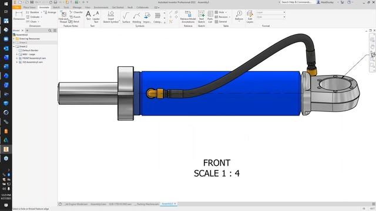This screenshot has height=211, width=376.
Task: Open the Ordinate dropdown arrow
Action: 41,17
